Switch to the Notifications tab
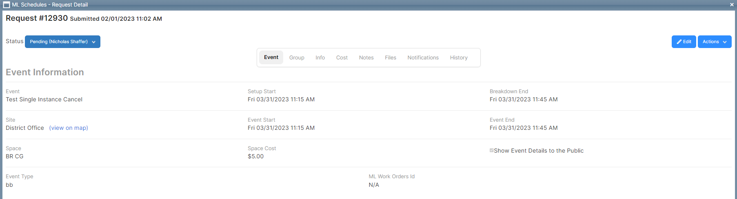Screen dimensions: 737x199 pyautogui.click(x=423, y=58)
